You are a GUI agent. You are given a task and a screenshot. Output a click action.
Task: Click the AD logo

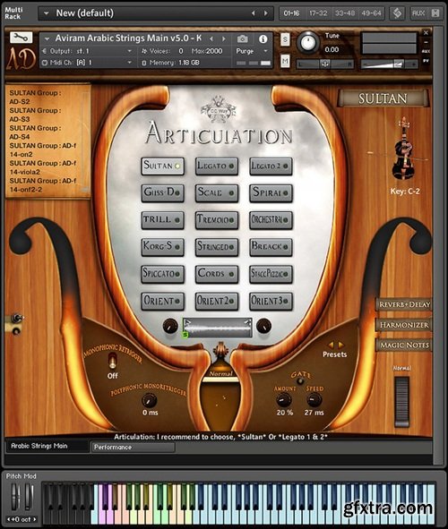pos(22,58)
